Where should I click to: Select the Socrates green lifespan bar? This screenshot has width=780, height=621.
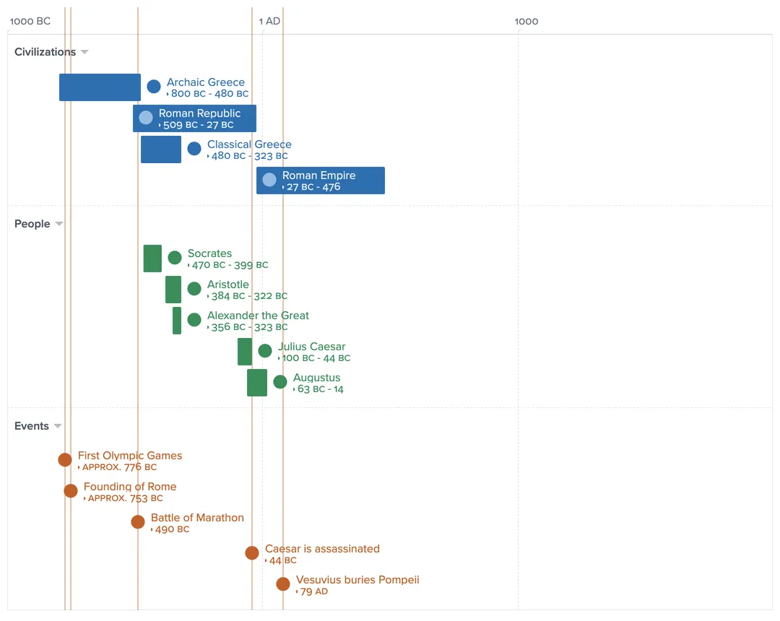(152, 259)
